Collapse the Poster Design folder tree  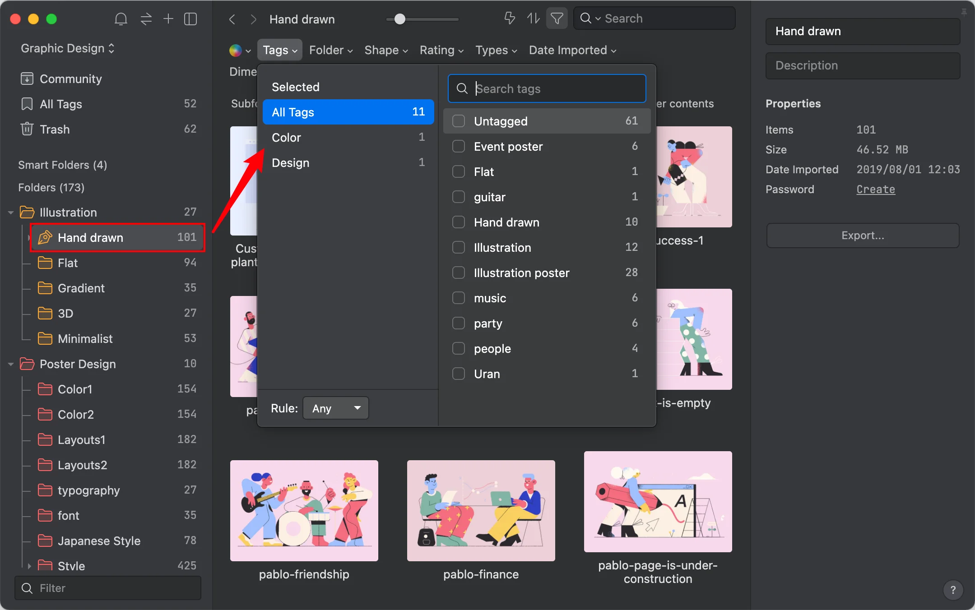click(11, 364)
